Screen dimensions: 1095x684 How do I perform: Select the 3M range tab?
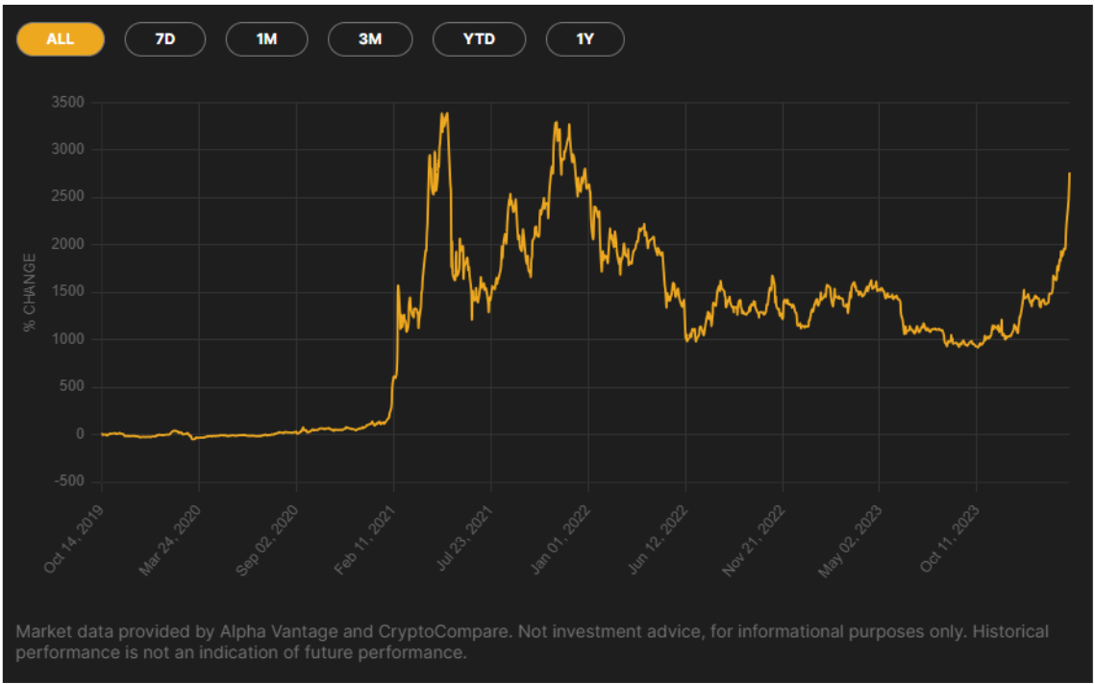click(x=370, y=39)
